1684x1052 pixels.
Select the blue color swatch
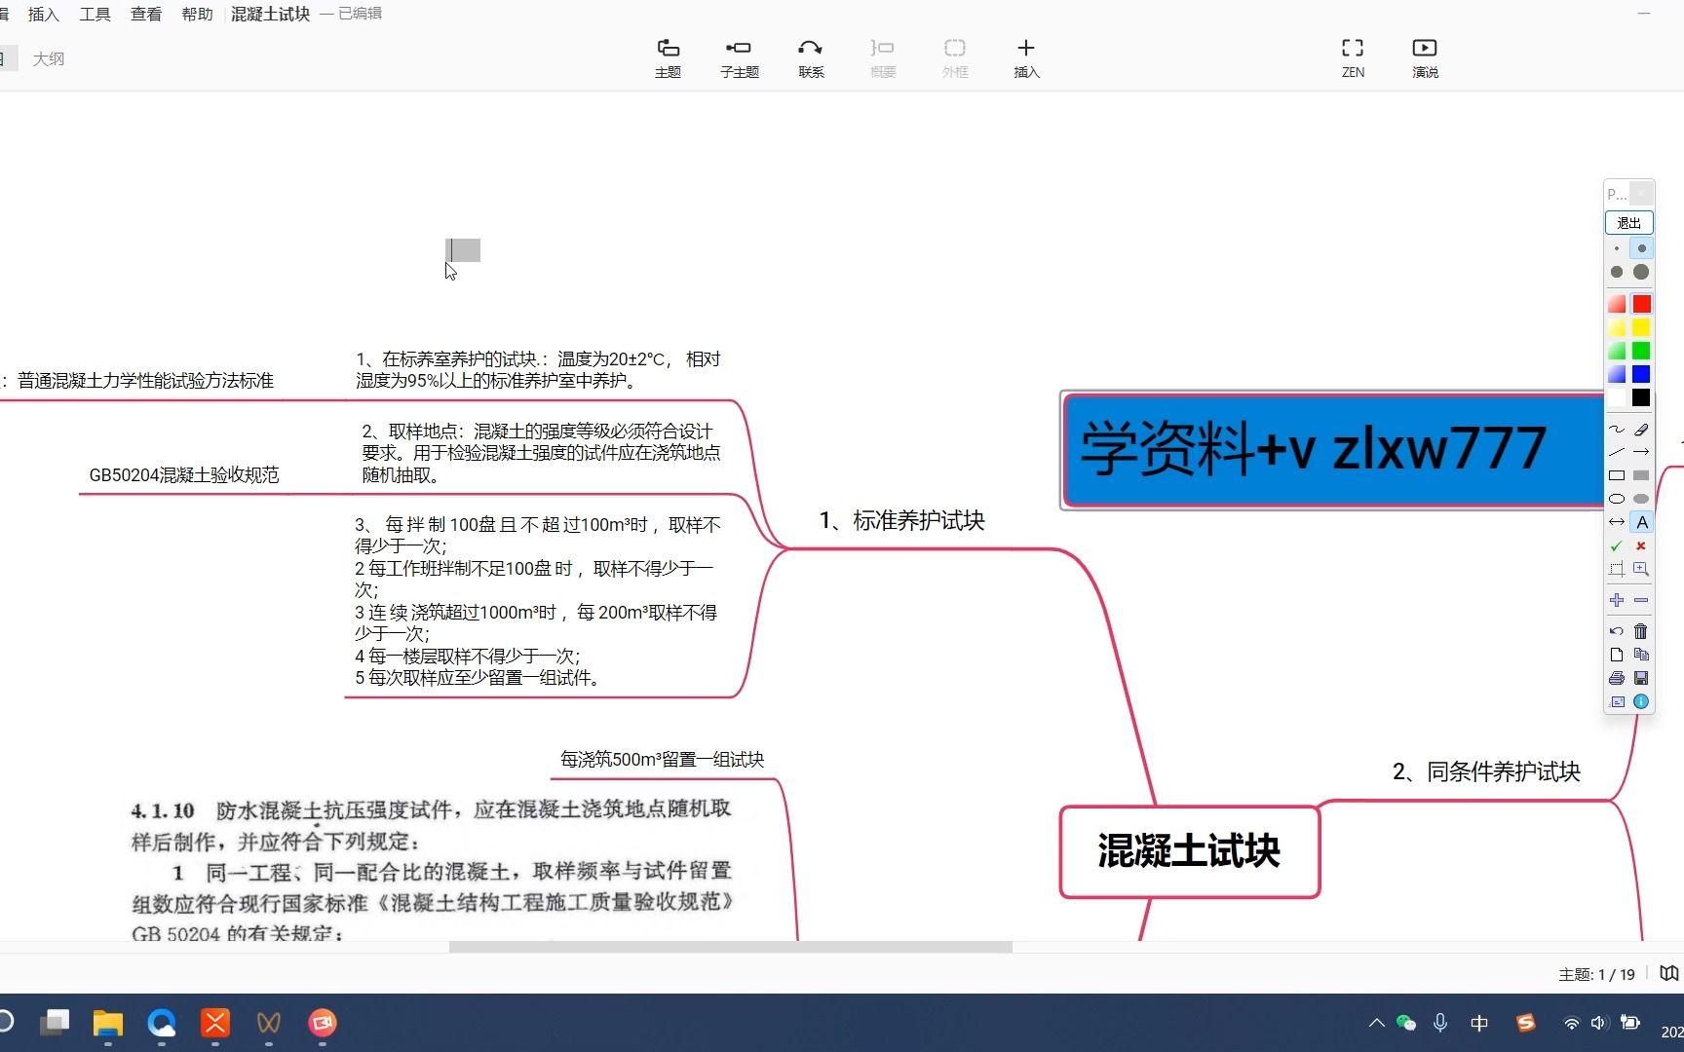tap(1641, 373)
